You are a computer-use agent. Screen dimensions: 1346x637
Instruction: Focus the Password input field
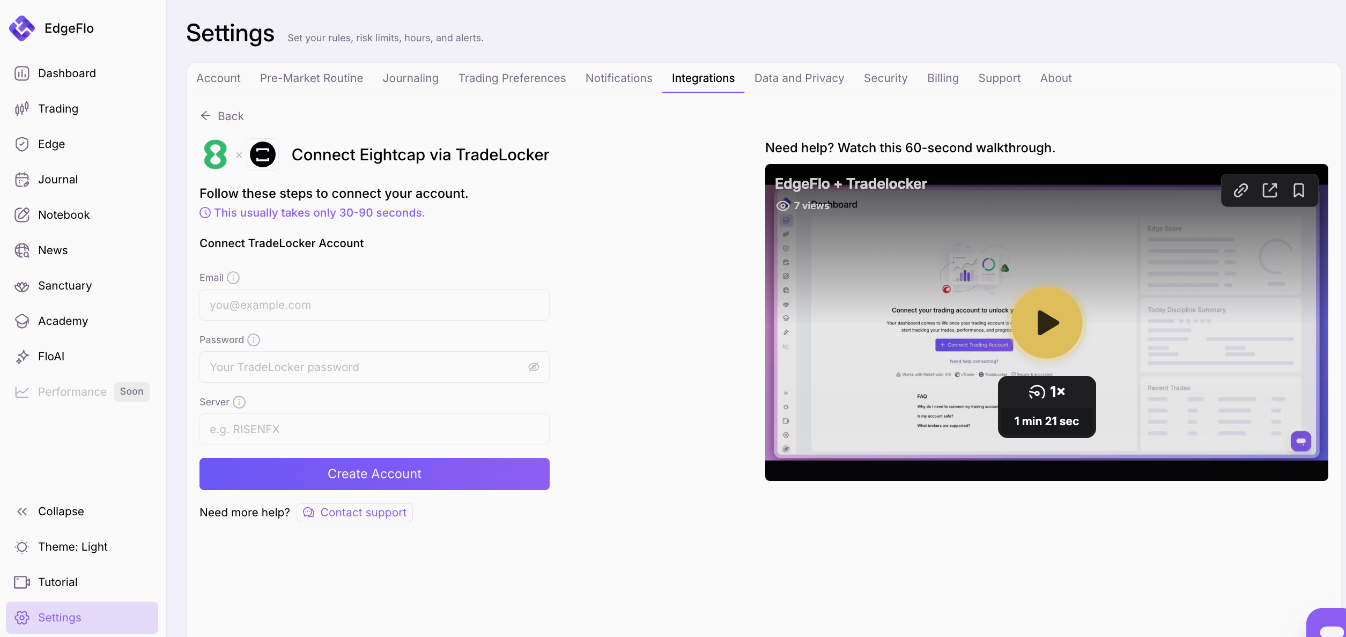pos(374,367)
